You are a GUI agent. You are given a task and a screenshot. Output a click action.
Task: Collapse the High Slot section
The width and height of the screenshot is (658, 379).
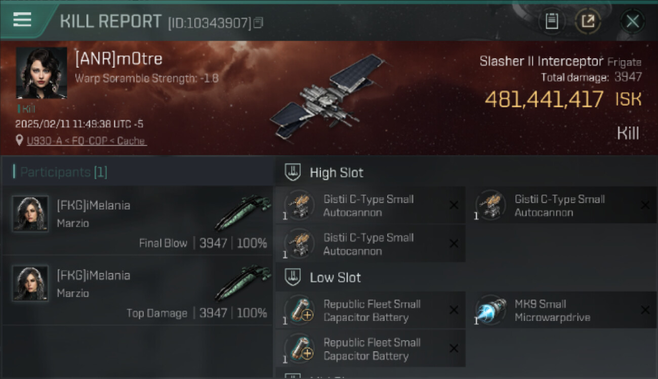(293, 172)
